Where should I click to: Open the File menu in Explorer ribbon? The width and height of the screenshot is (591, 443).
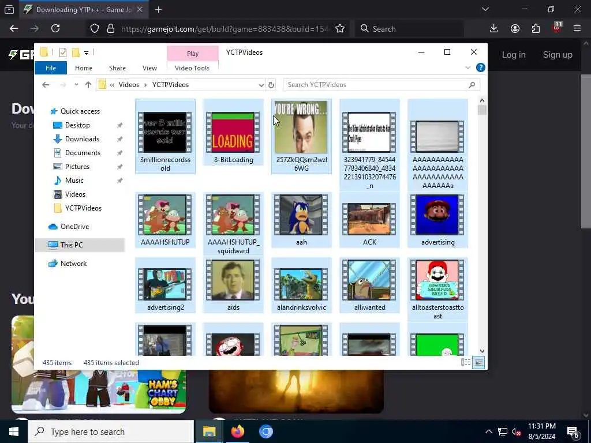(51, 68)
